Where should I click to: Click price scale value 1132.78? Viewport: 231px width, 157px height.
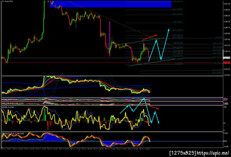pyautogui.click(x=227, y=45)
